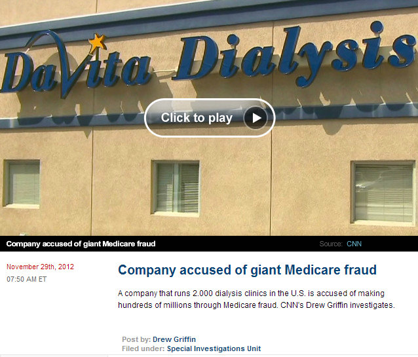Click the "DaVita" lettering in the video
This screenshot has height=357, width=418.
[x=76, y=66]
